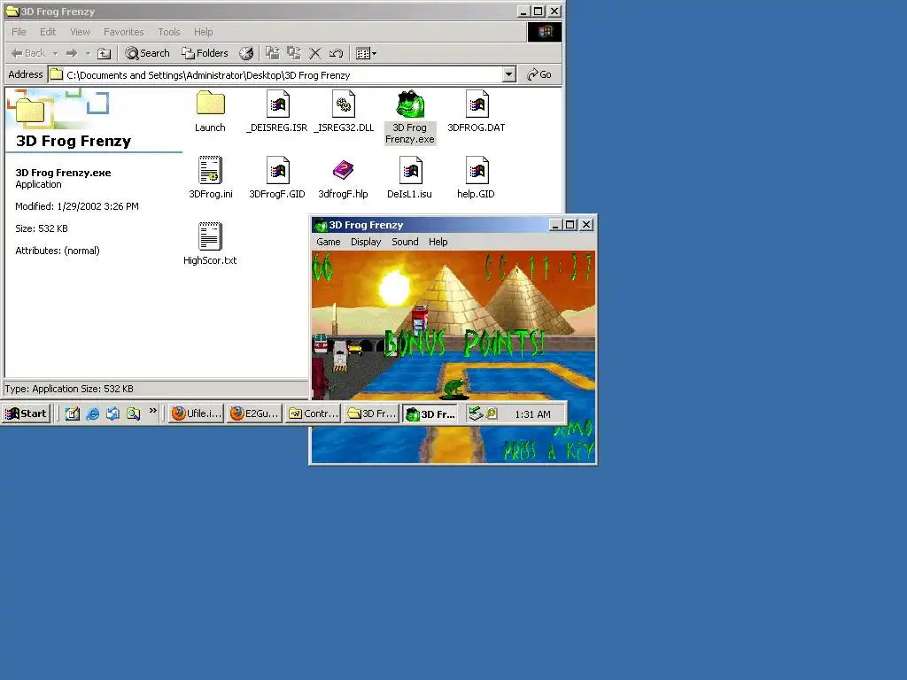The image size is (907, 680).
Task: Click the Address bar path field
Action: pos(275,74)
